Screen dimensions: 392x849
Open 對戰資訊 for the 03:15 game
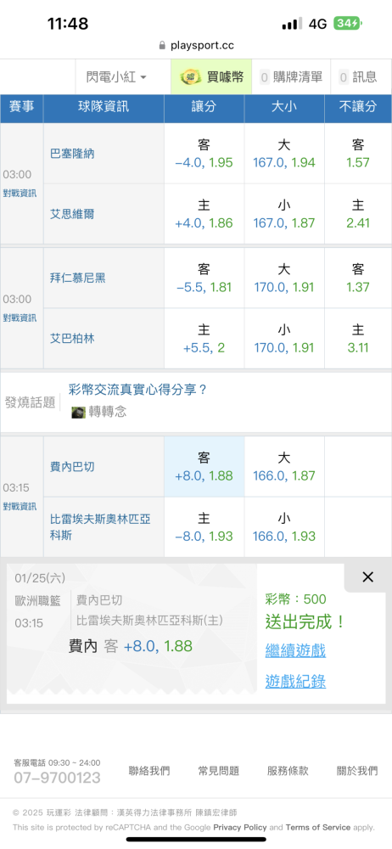[20, 506]
